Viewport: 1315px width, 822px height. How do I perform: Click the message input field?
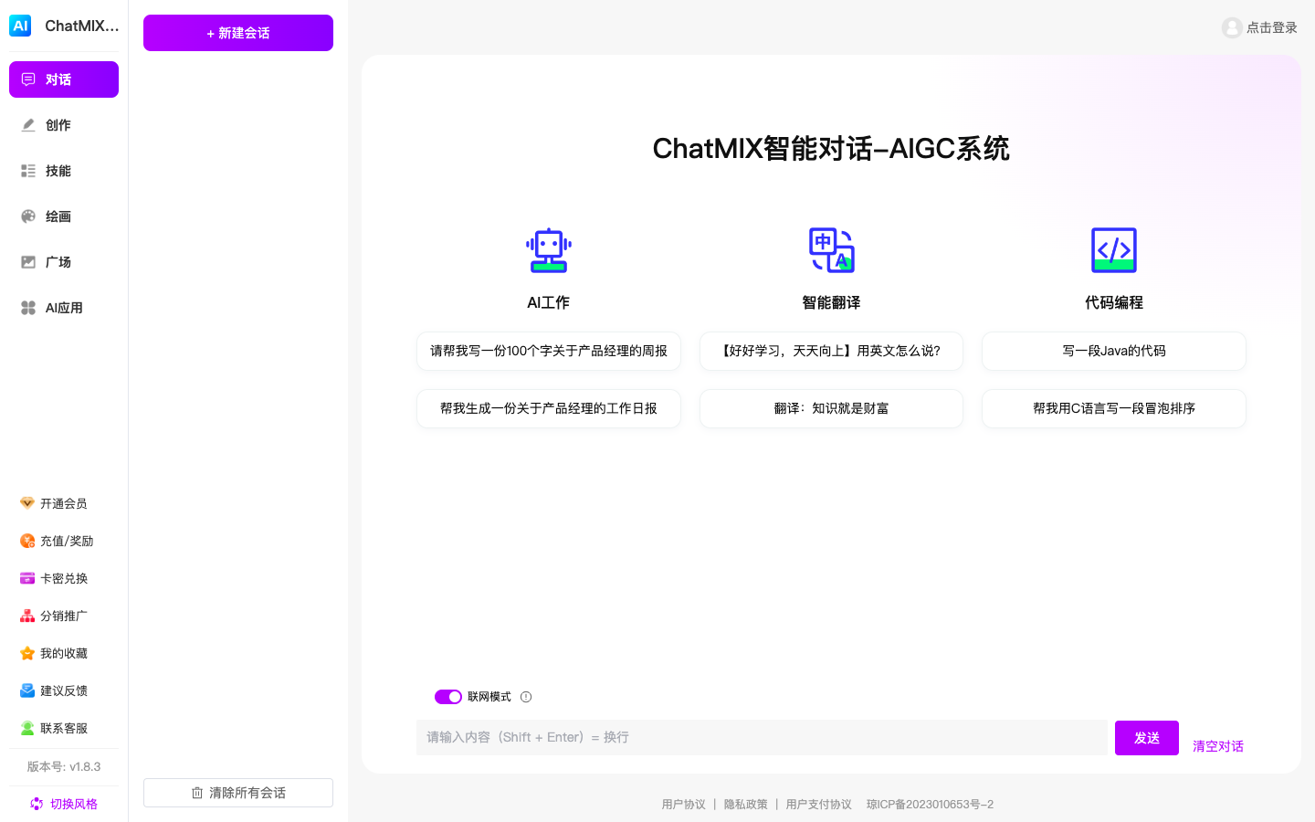pyautogui.click(x=763, y=737)
